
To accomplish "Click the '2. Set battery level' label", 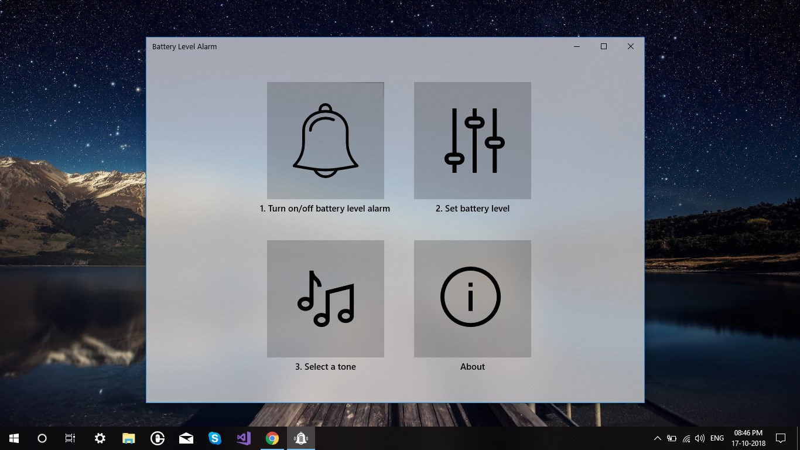I will pyautogui.click(x=473, y=209).
